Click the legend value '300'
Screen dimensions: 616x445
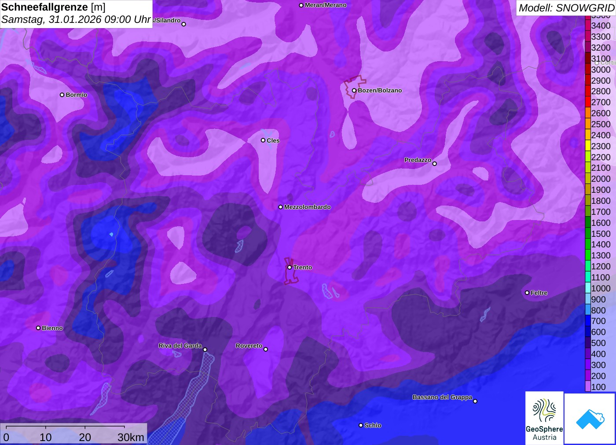[598, 365]
